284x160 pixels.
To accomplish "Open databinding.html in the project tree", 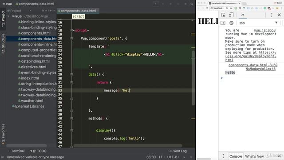I will (34, 61).
